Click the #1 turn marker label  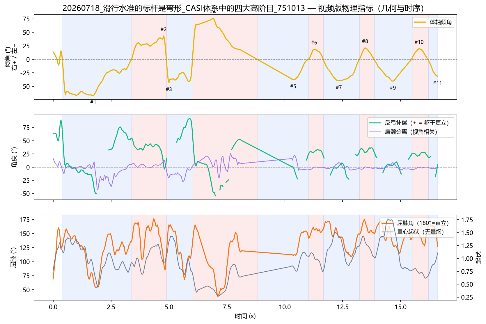(x=93, y=102)
